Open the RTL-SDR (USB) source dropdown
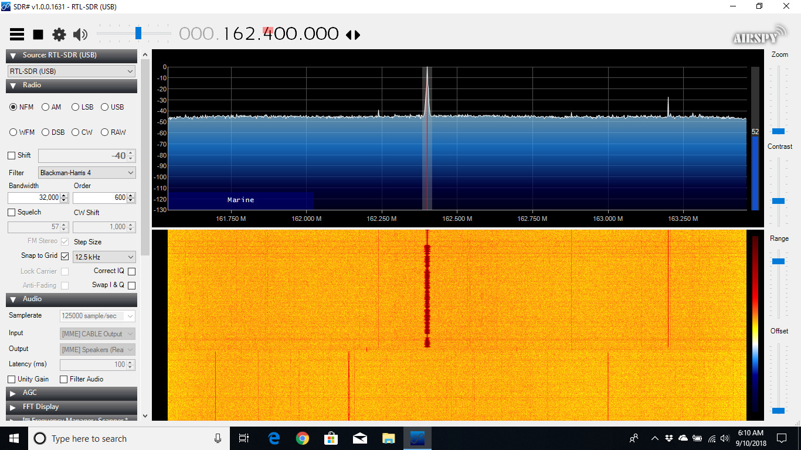 click(72, 71)
